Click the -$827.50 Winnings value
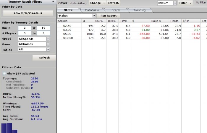This screenshot has width=207, height=133. (37, 103)
